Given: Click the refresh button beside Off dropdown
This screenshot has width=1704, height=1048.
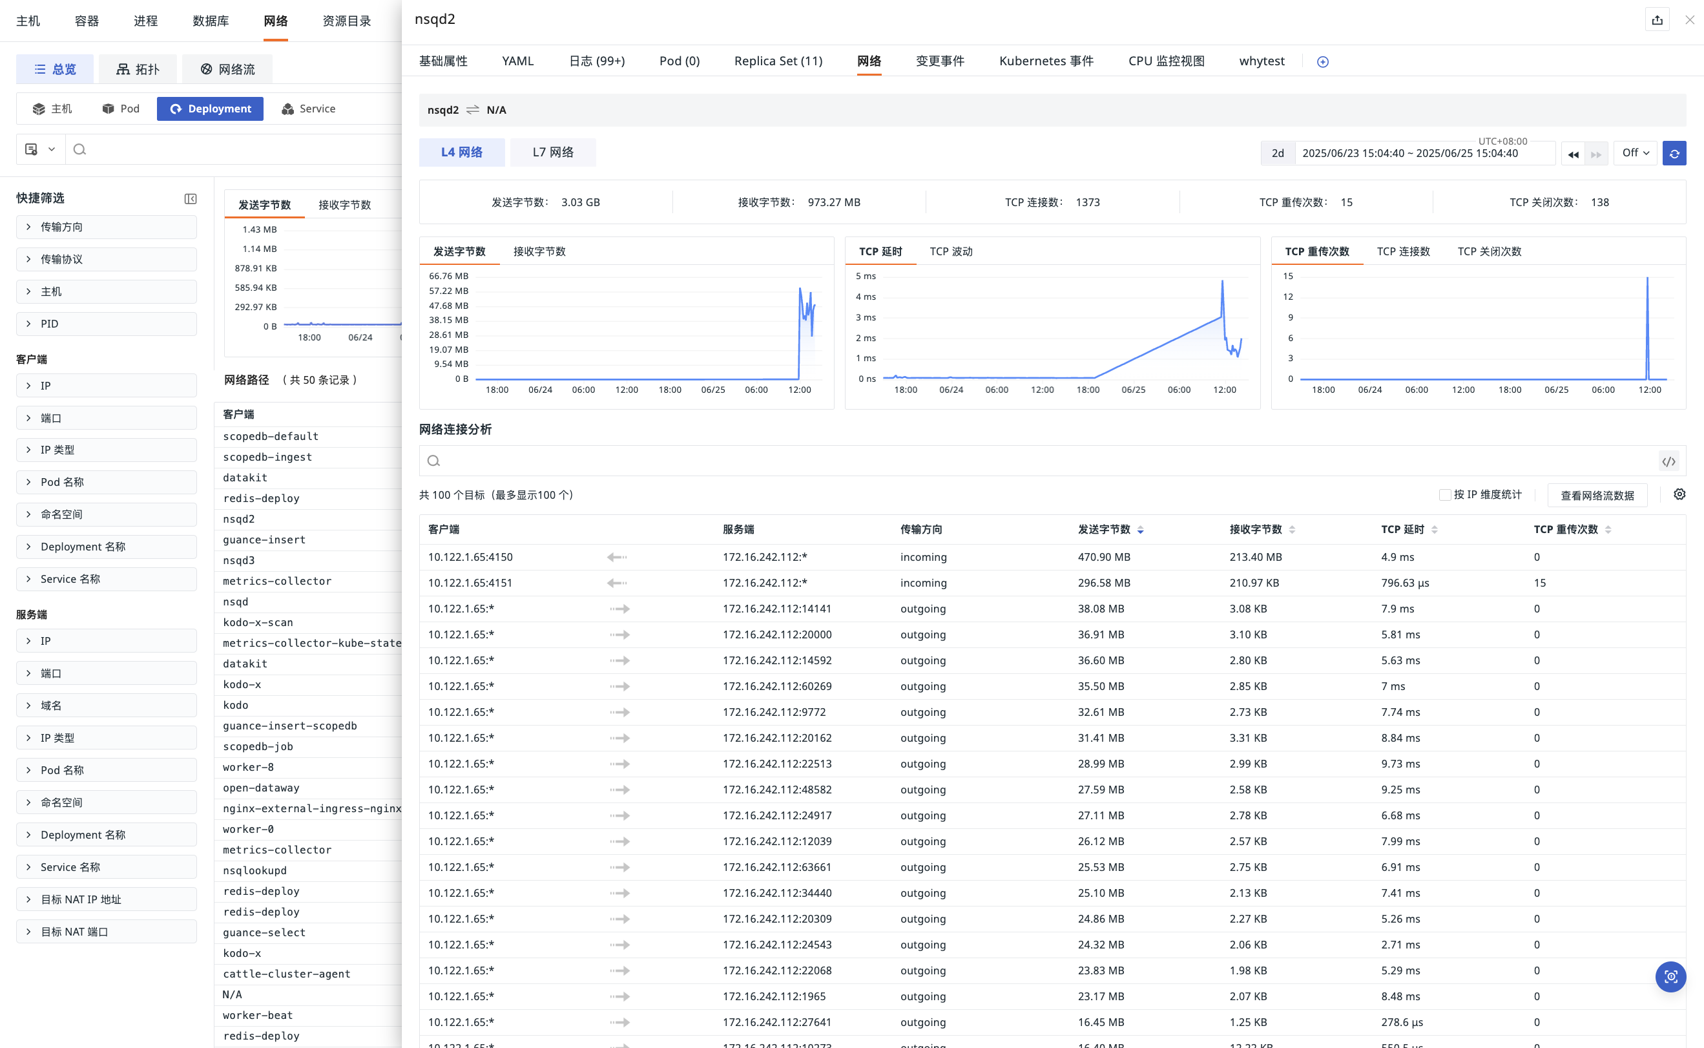Looking at the screenshot, I should tap(1674, 153).
